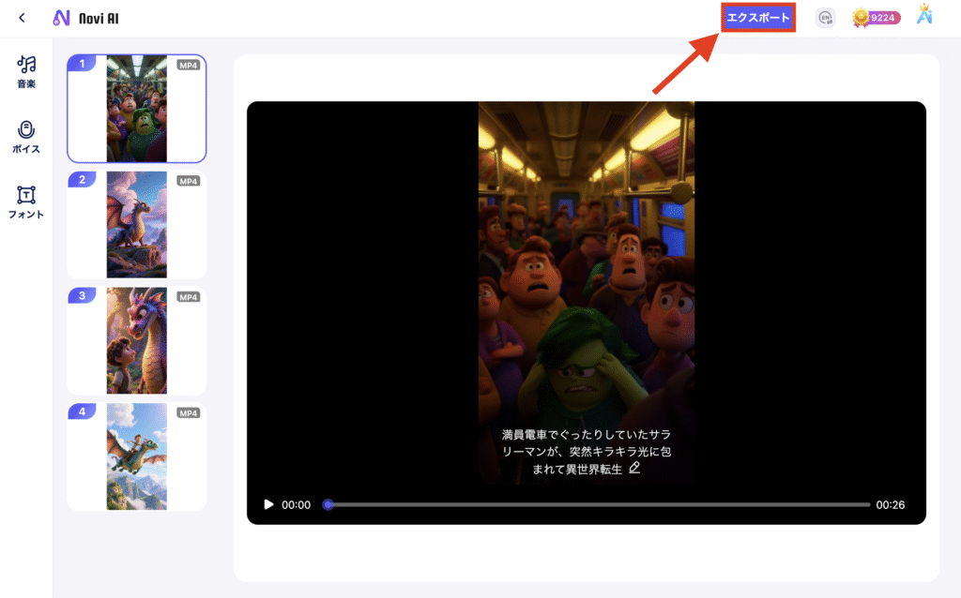Click the back arrow in the header
Screen dimensions: 961x598
tap(23, 18)
